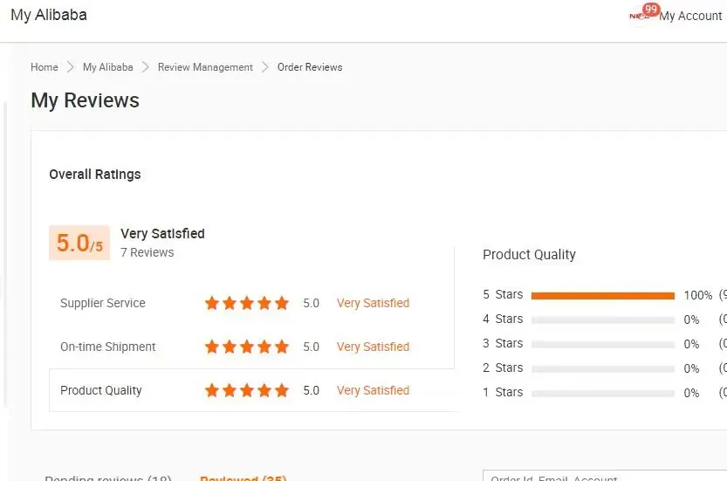
Task: Switch to the Pending reviews tab
Action: pos(108,478)
